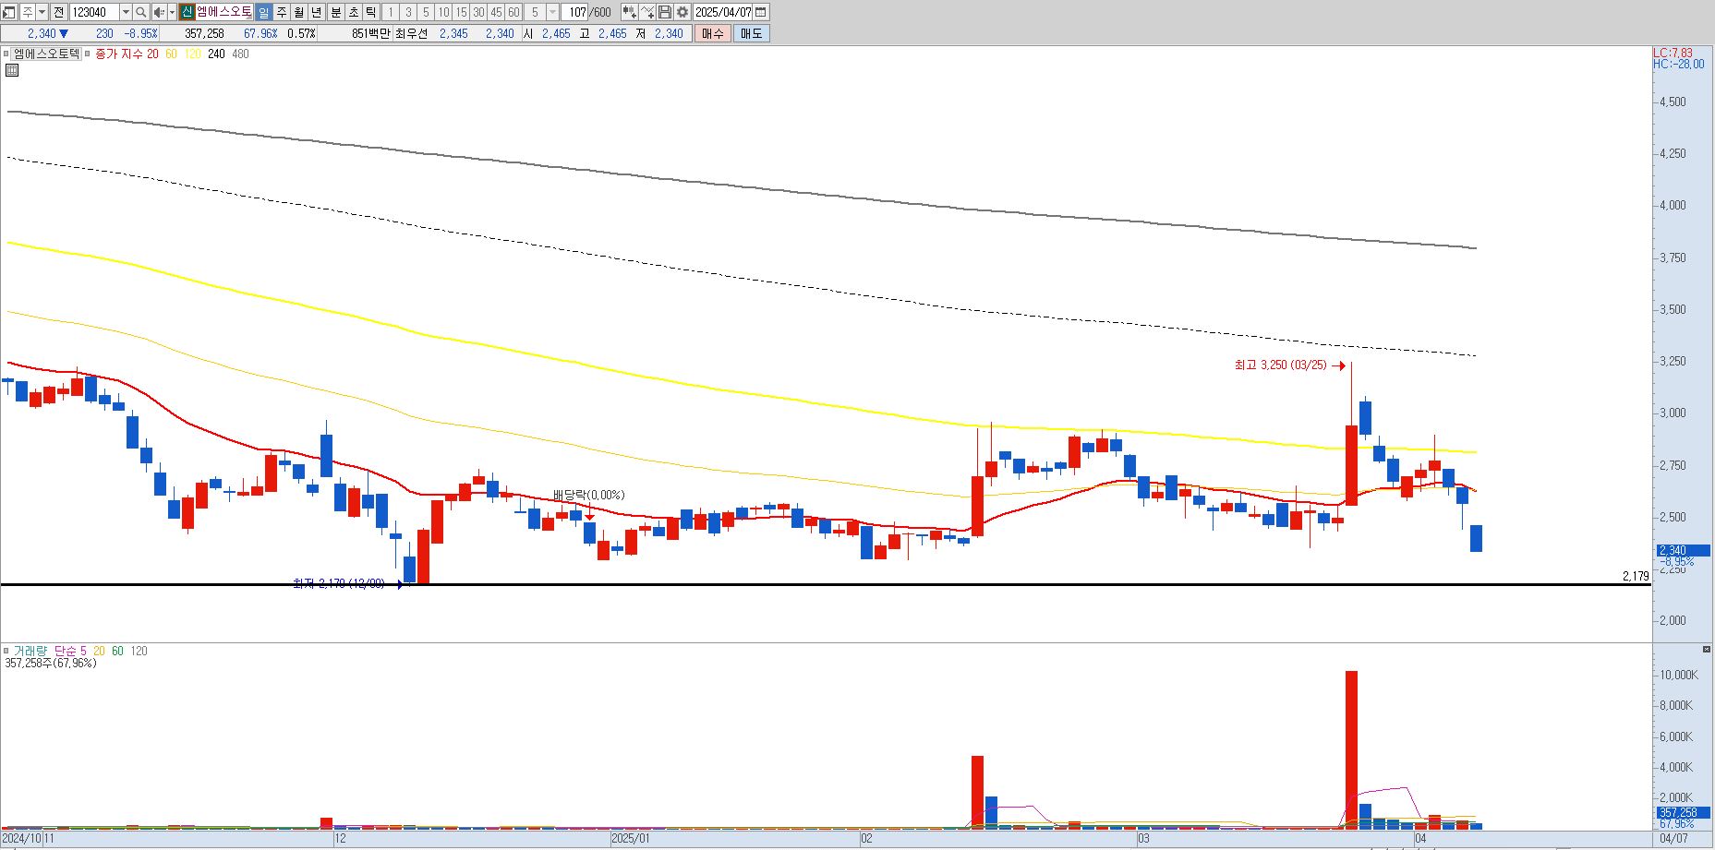Screen dimensions: 1715x850
Task: Select the 초 seconds period tab
Action: [354, 12]
